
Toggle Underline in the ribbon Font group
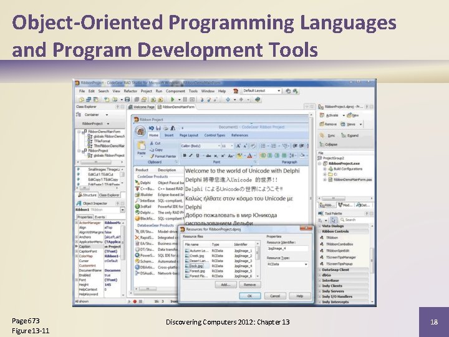pyautogui.click(x=197, y=155)
